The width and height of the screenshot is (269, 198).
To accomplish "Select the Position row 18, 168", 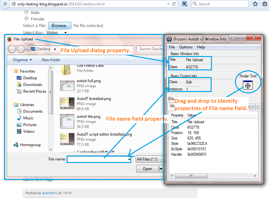I will tap(214, 133).
